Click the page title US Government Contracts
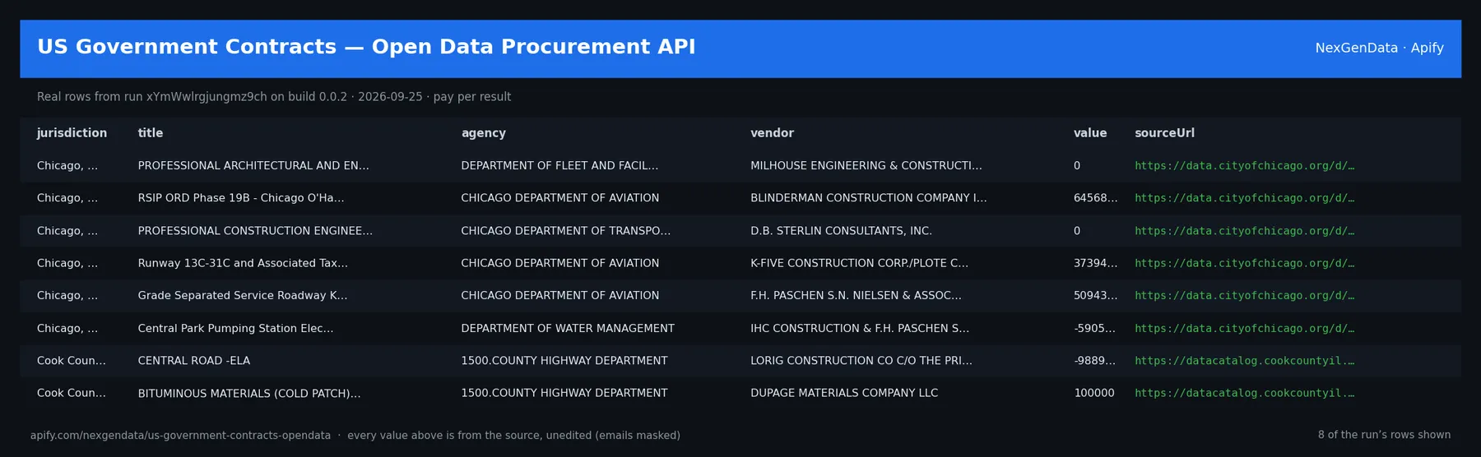 tap(366, 47)
